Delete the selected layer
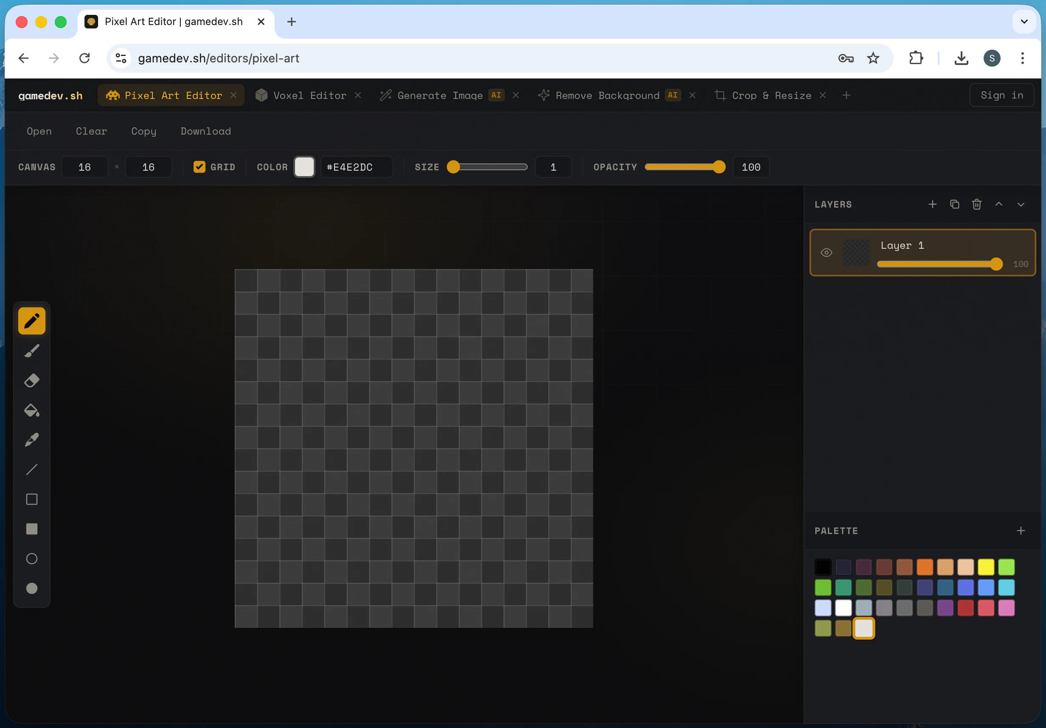1046x728 pixels. coord(976,204)
